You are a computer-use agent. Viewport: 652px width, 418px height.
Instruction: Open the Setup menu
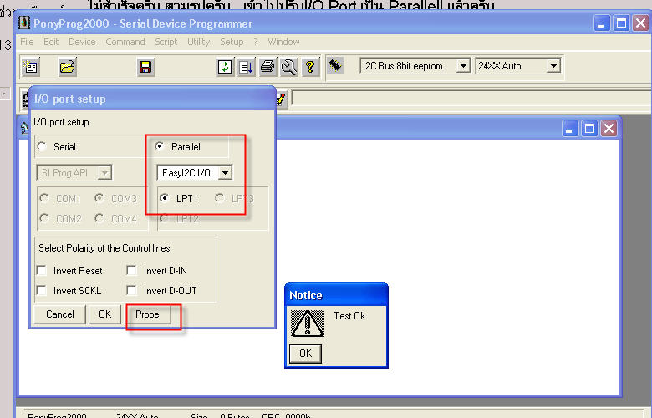tap(232, 42)
